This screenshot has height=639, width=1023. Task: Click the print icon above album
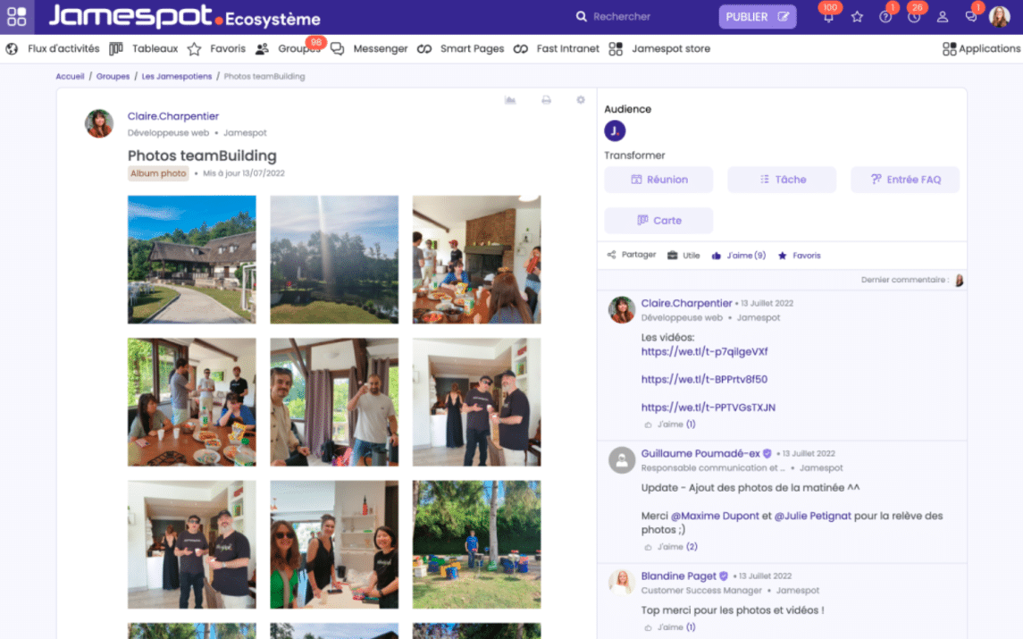tap(546, 100)
